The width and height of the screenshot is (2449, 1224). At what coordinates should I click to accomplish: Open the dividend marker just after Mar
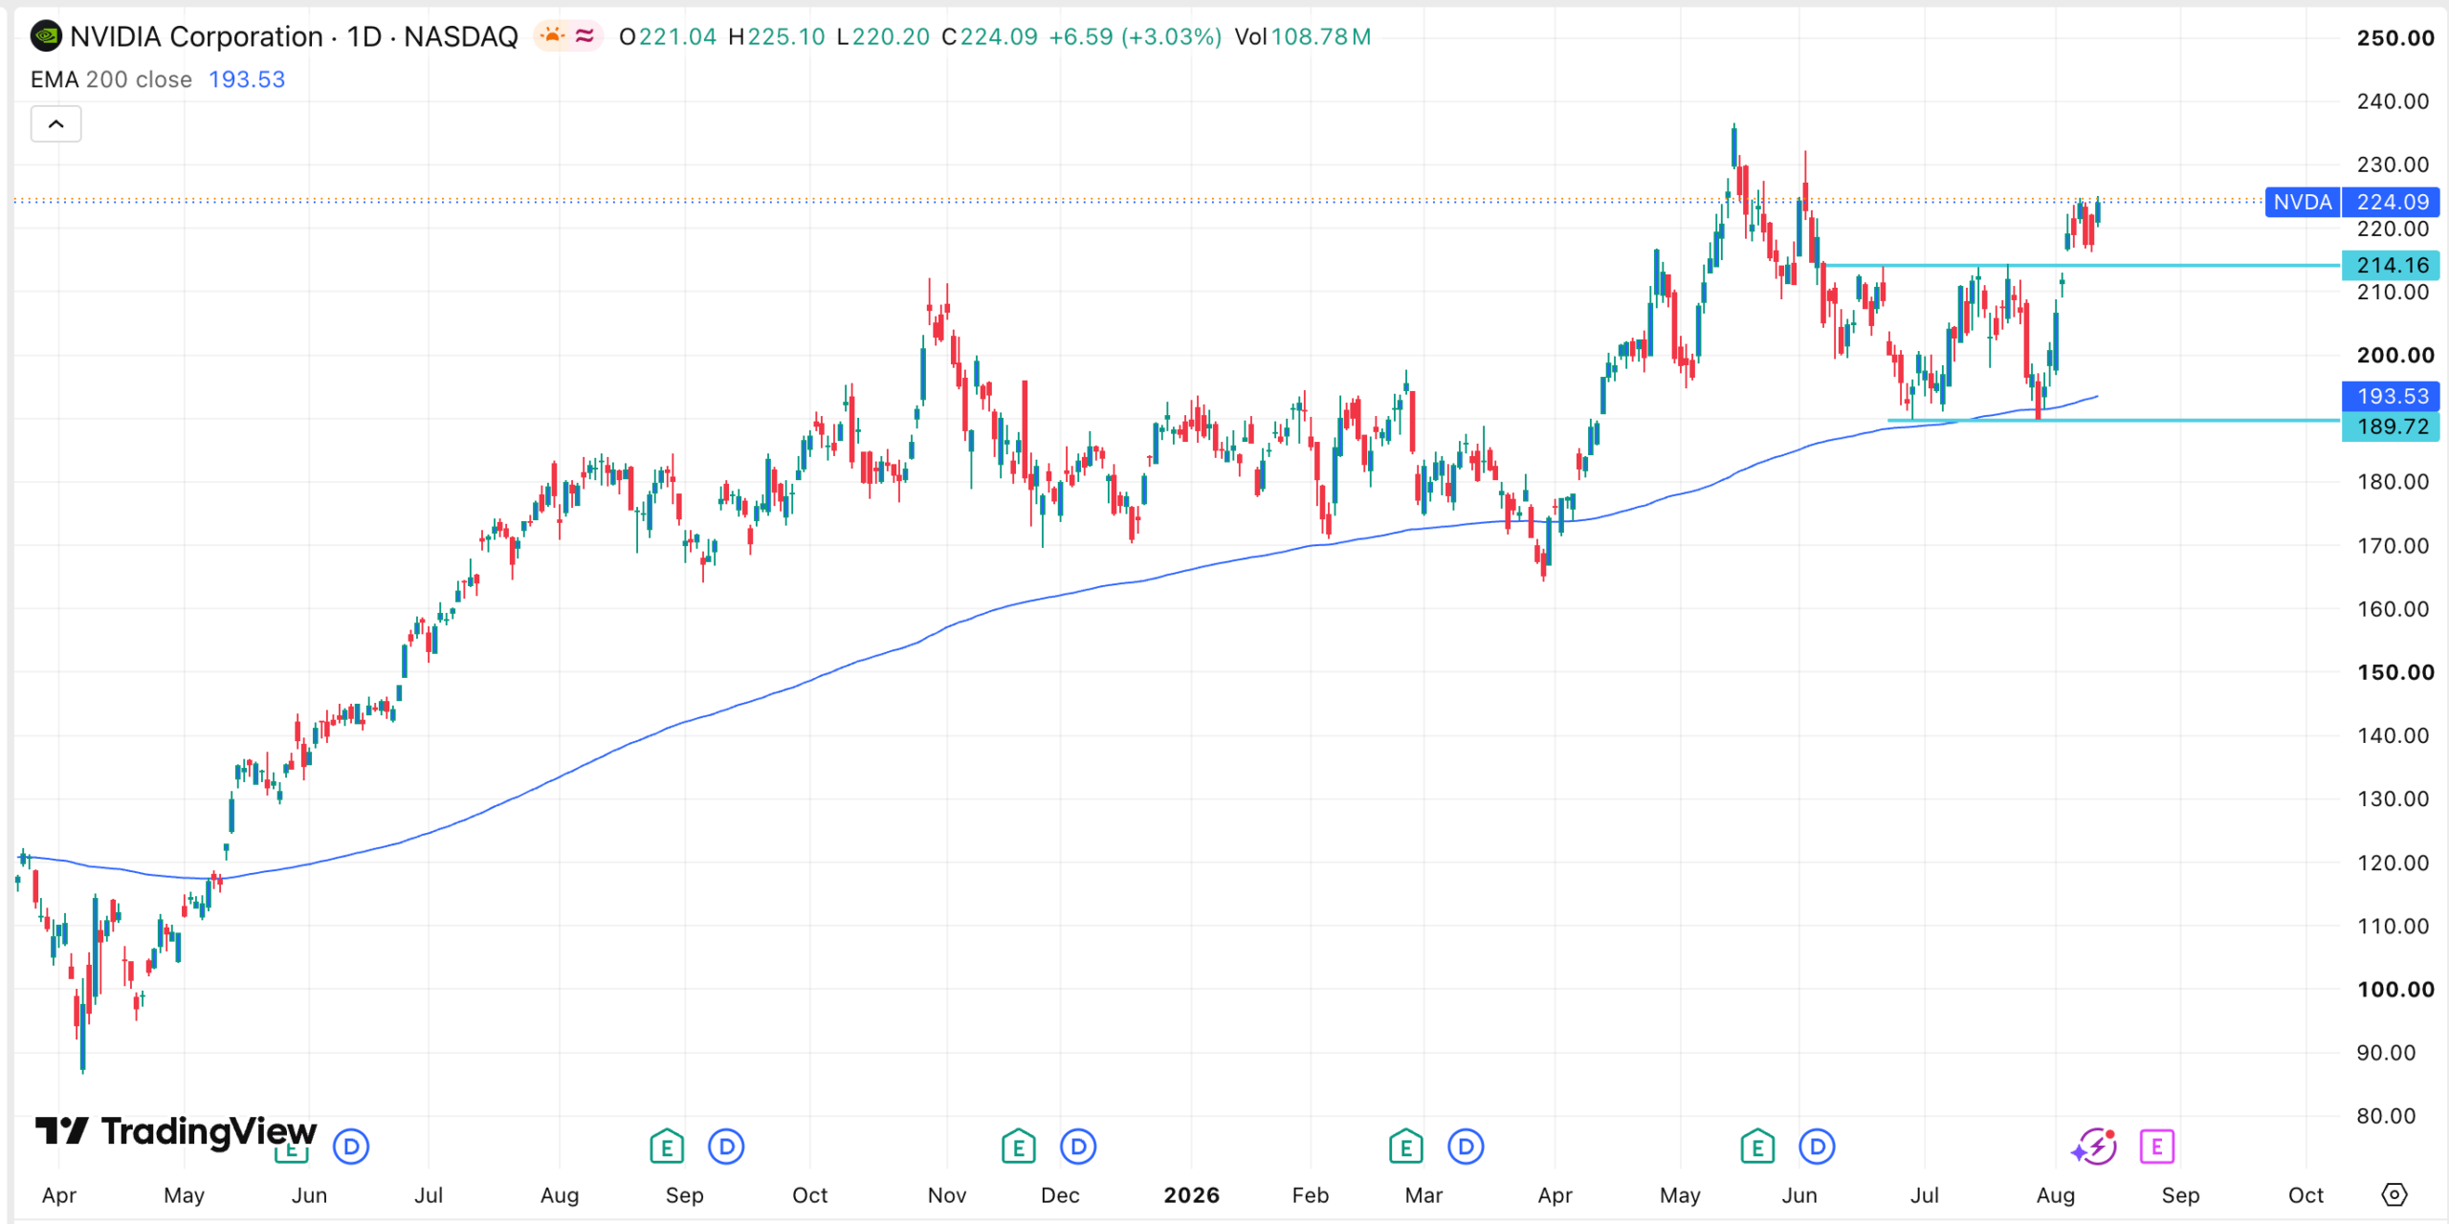point(1466,1147)
